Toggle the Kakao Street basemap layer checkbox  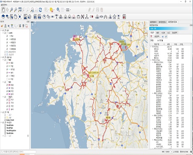(5, 120)
